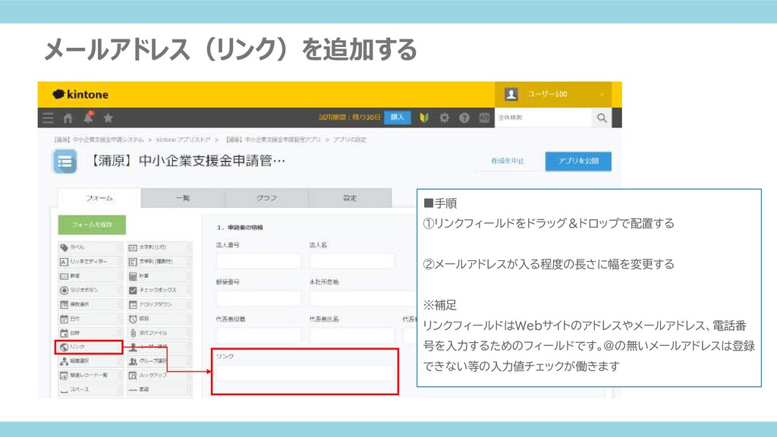Open the kintone hamburger menu
The width and height of the screenshot is (777, 437).
48,118
